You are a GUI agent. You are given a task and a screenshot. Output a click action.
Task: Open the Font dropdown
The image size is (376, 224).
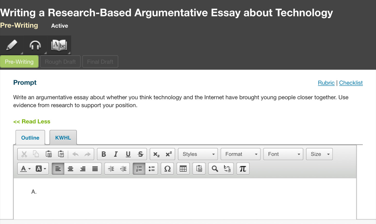coord(283,154)
